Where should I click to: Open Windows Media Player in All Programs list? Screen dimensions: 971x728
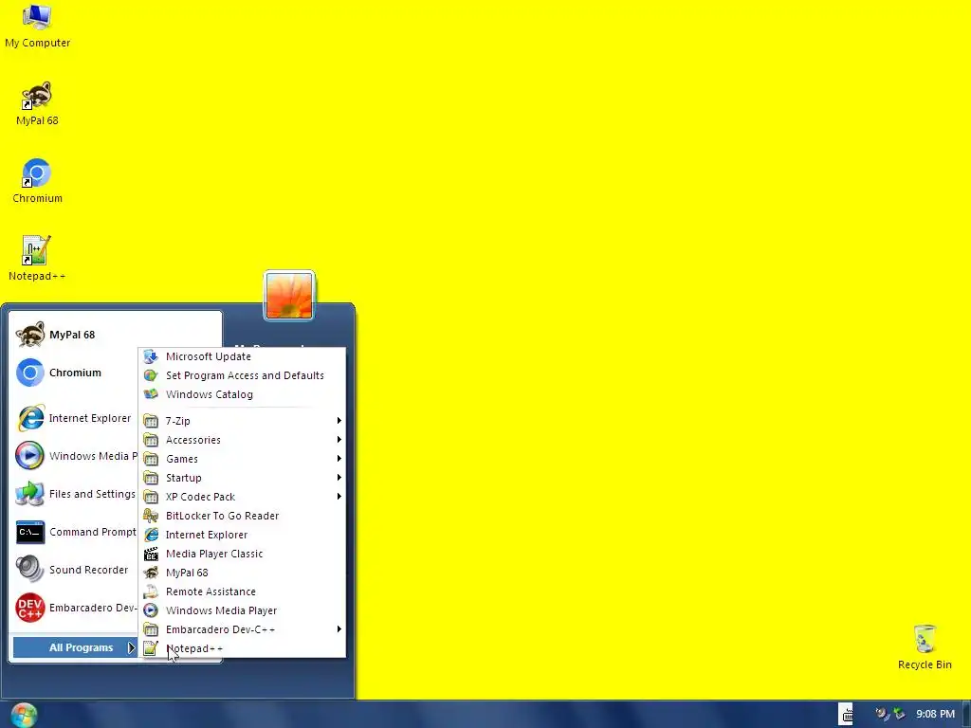243,610
